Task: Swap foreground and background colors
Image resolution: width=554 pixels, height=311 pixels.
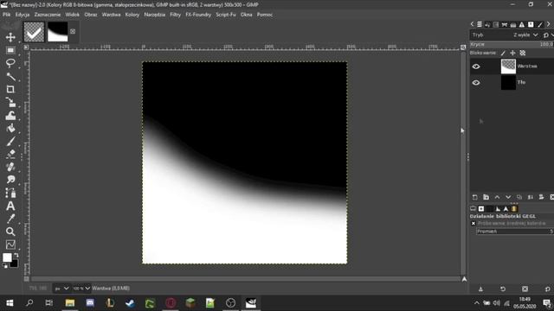Action: tap(16, 255)
